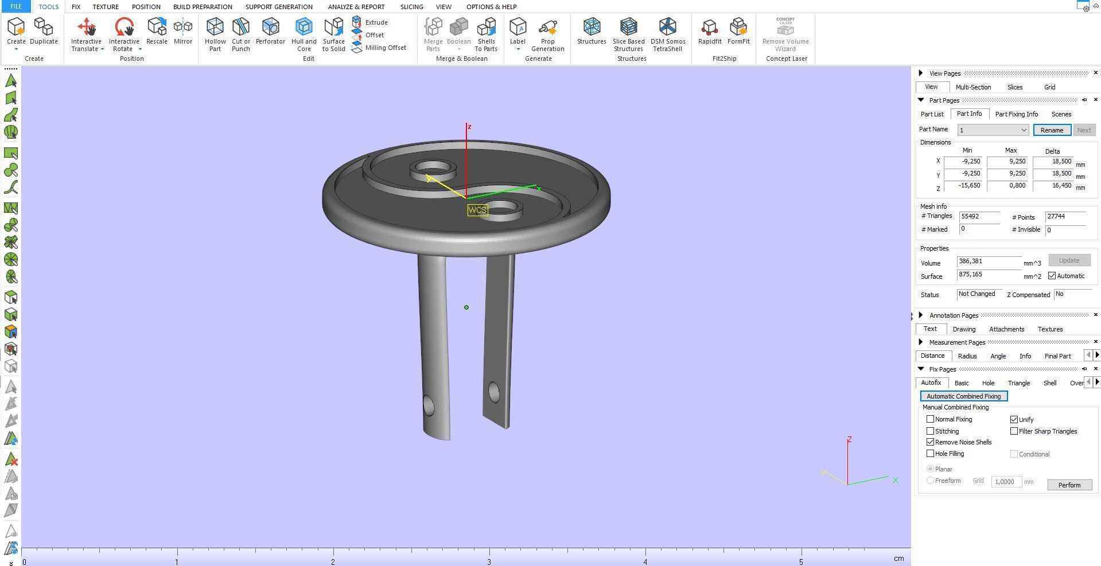Viewport: 1101px width, 566px height.
Task: Click the Merge Parts icon
Action: tap(433, 34)
